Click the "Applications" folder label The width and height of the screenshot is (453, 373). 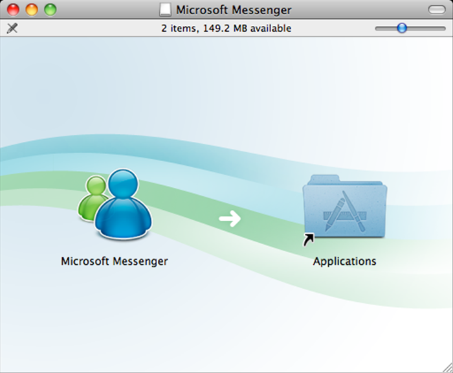pyautogui.click(x=345, y=262)
